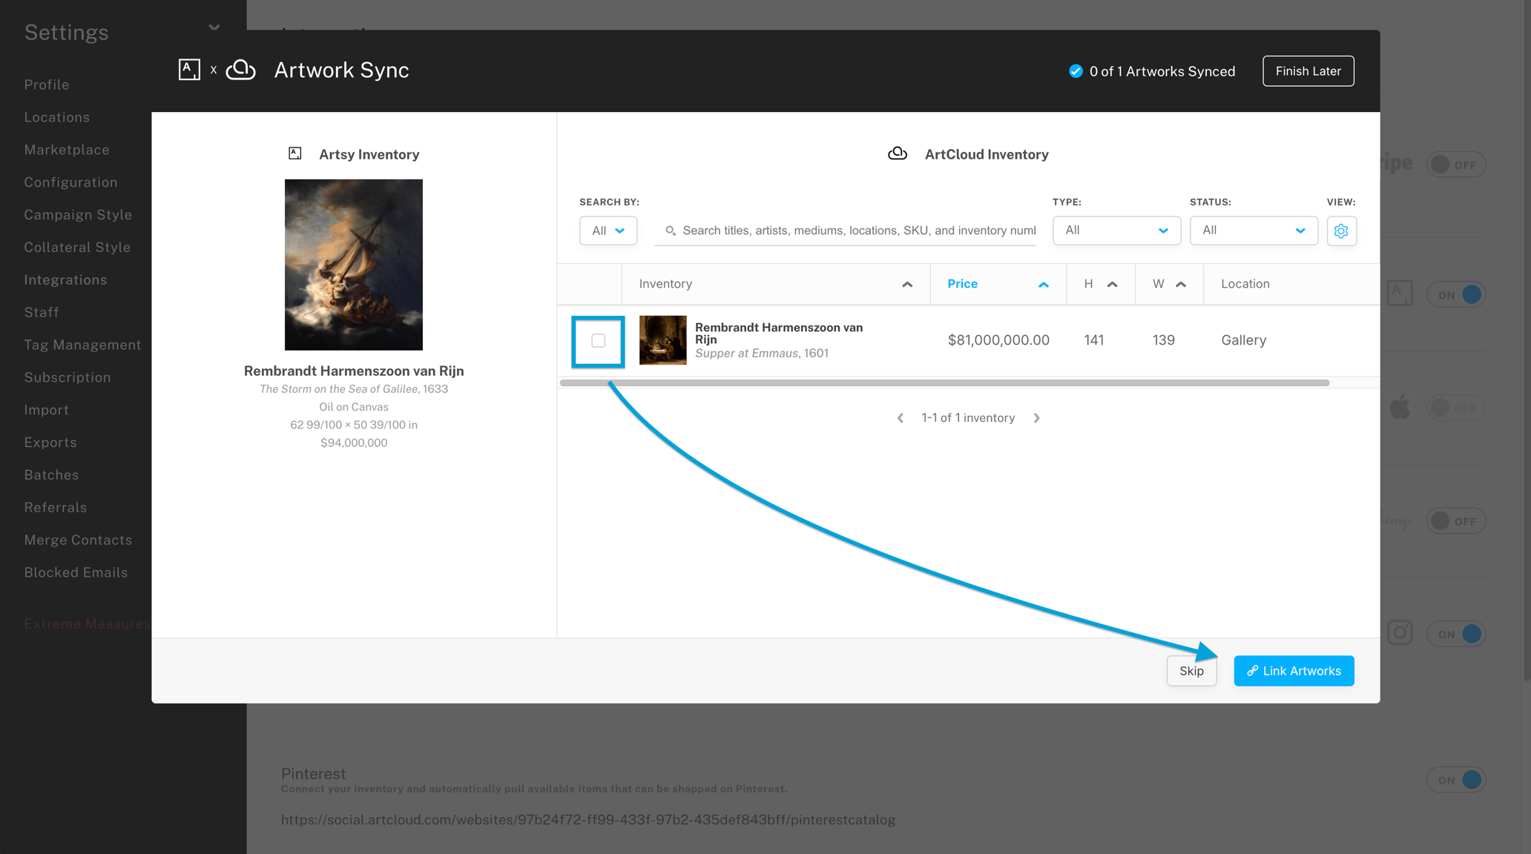This screenshot has width=1531, height=854.
Task: Click the link icon inside the Link Artworks button
Action: pos(1252,670)
